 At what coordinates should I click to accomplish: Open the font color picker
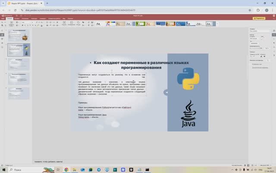point(42,26)
